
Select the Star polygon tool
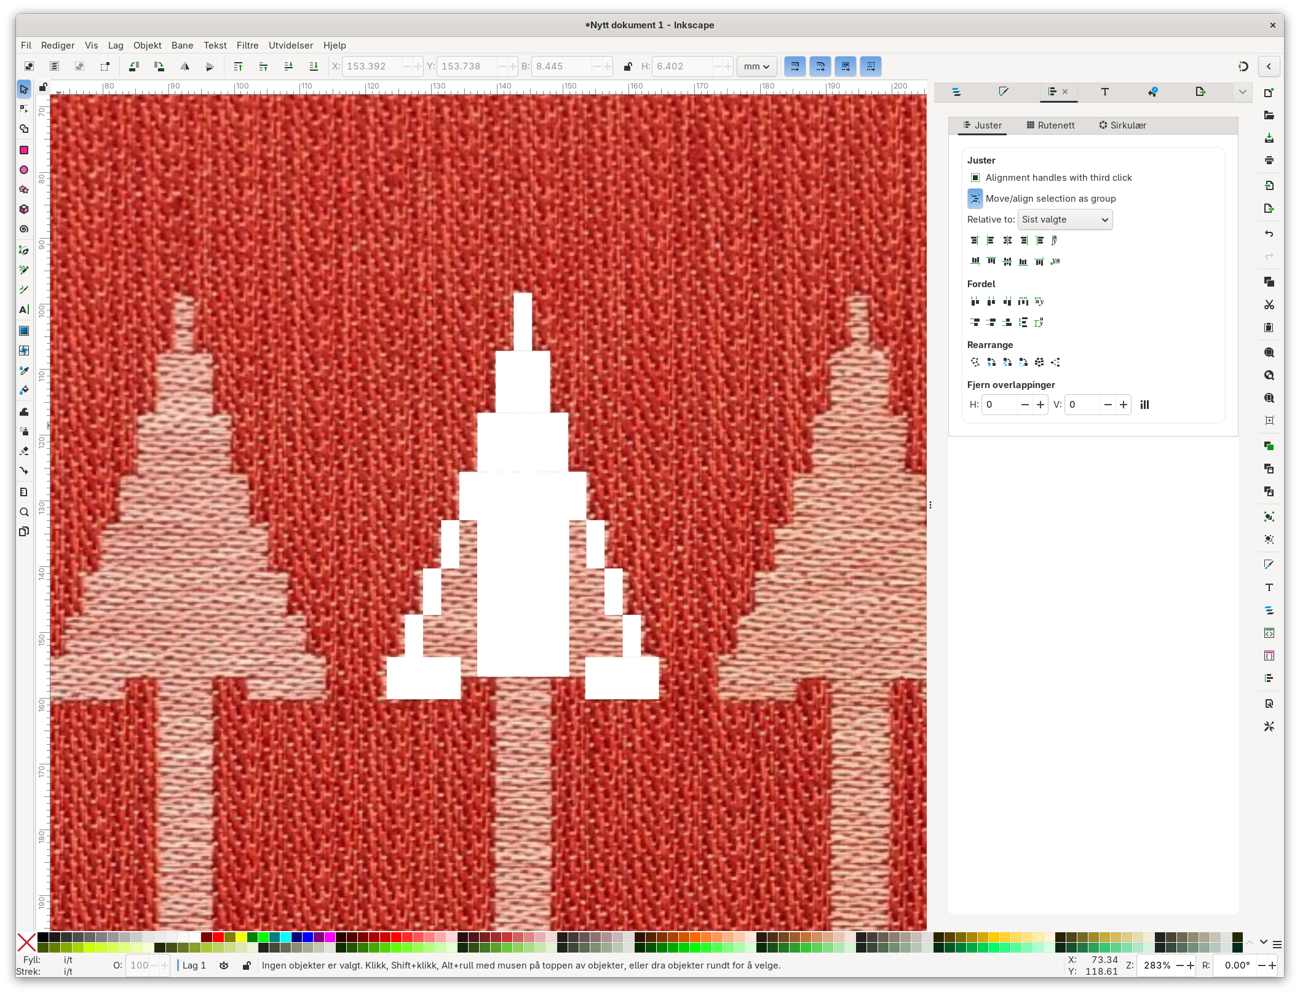[x=24, y=189]
